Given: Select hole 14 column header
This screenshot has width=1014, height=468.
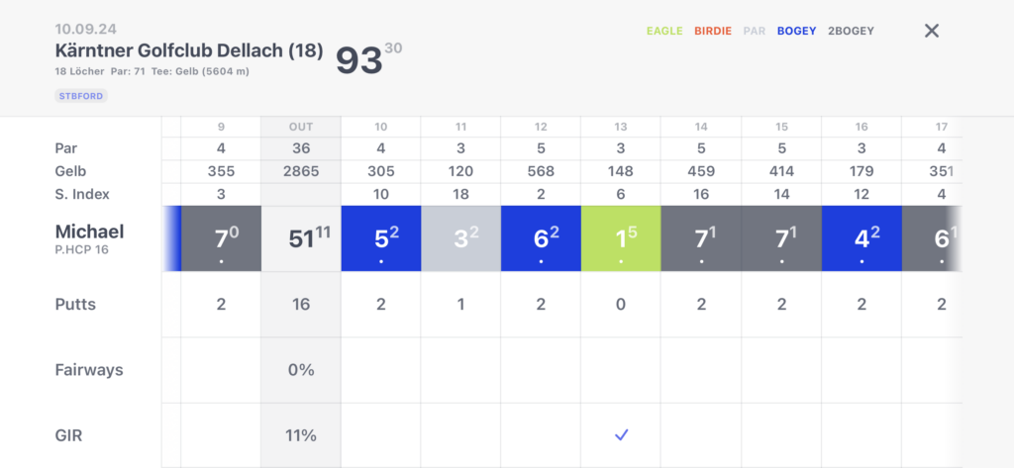Looking at the screenshot, I should coord(701,127).
